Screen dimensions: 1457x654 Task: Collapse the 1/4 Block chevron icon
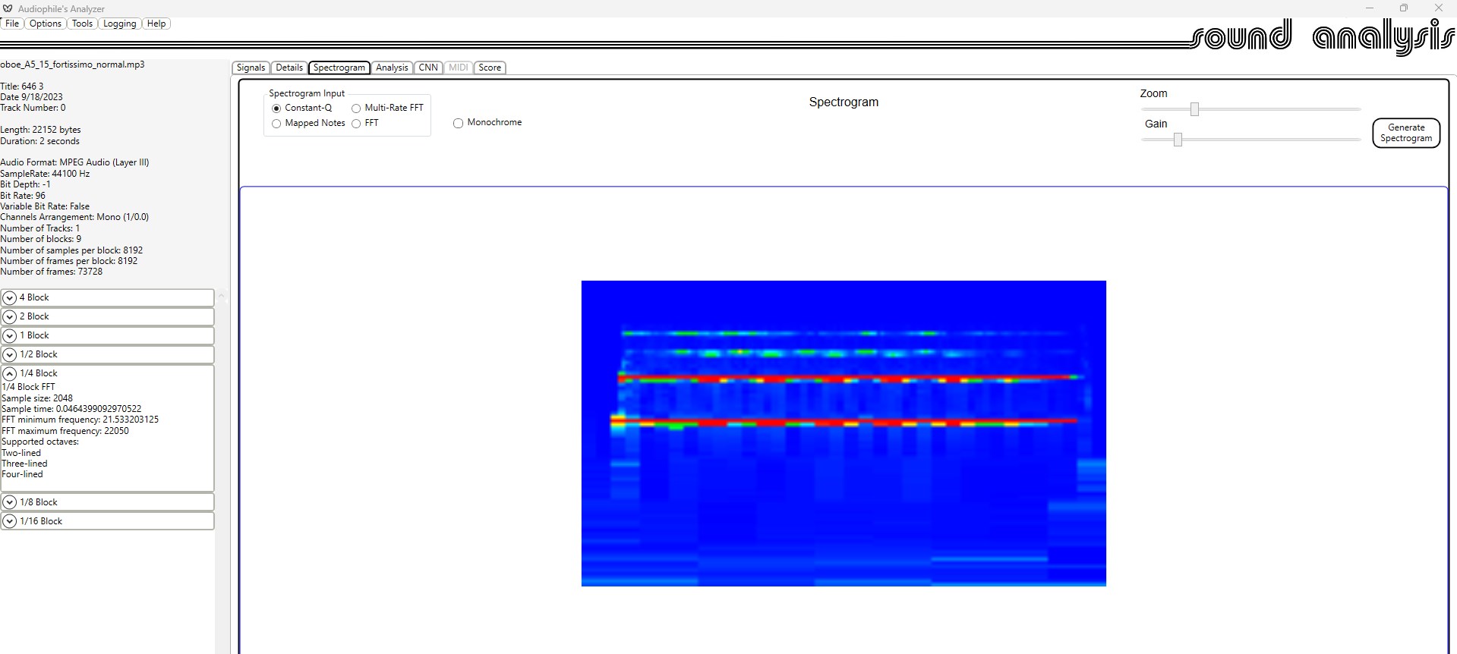coord(10,374)
